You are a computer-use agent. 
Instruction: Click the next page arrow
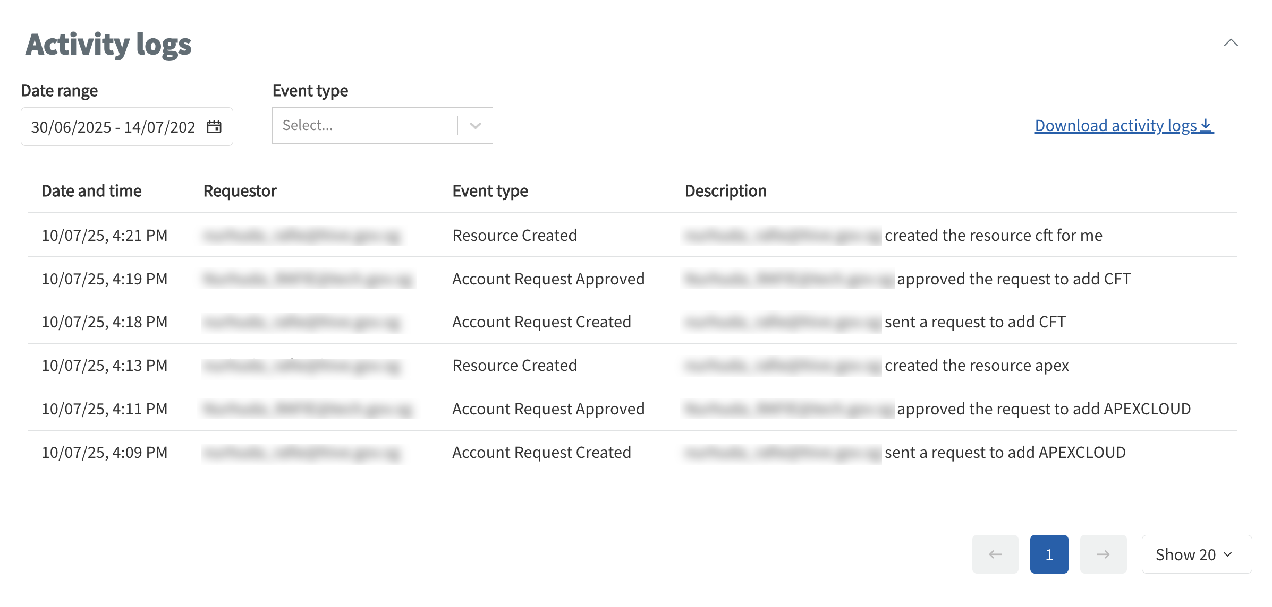tap(1103, 554)
